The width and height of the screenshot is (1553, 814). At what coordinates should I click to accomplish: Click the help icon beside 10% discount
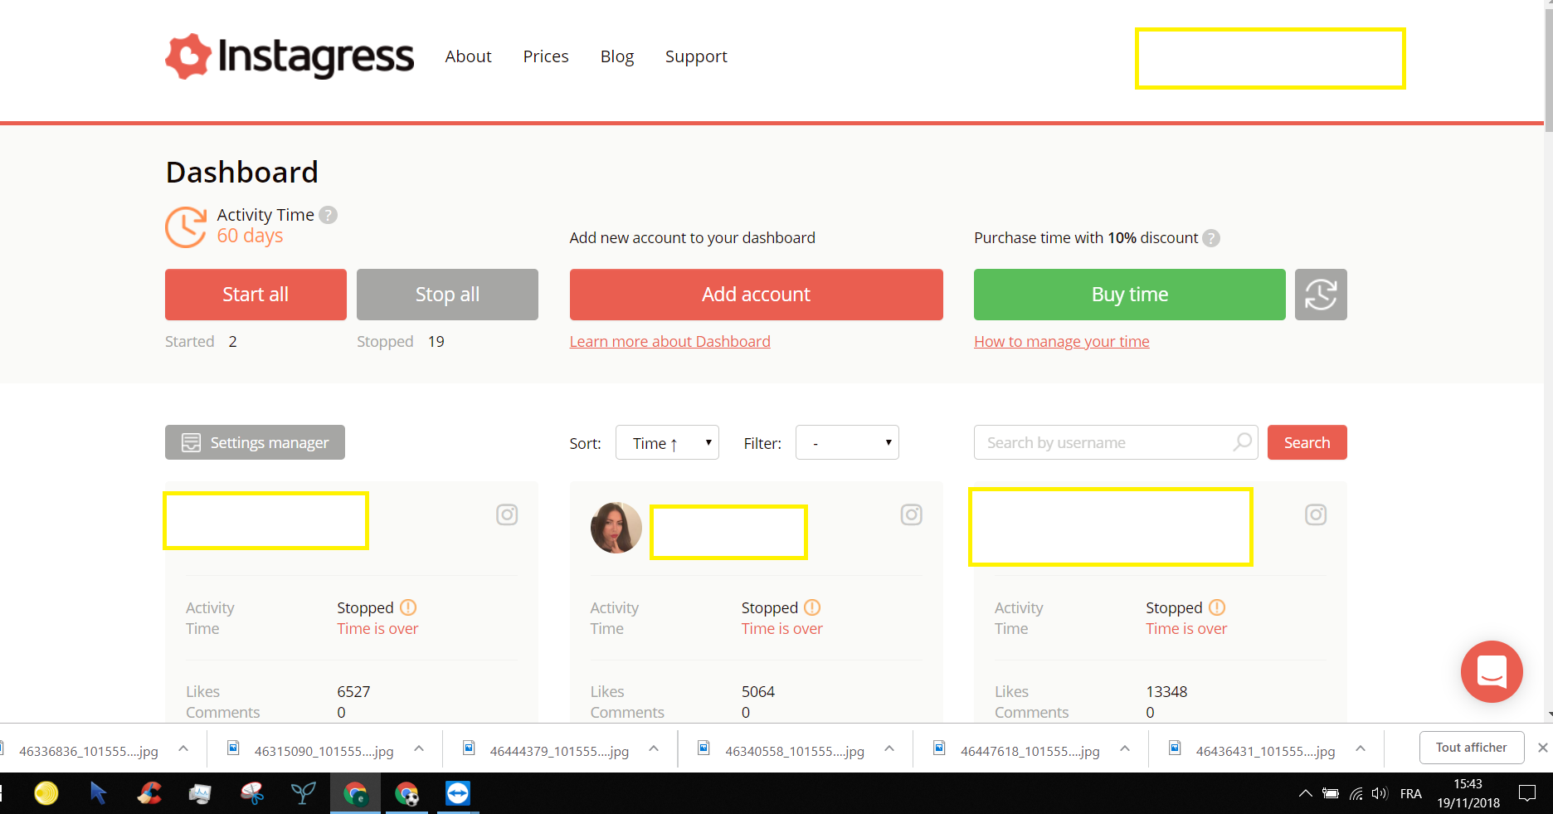(x=1211, y=238)
